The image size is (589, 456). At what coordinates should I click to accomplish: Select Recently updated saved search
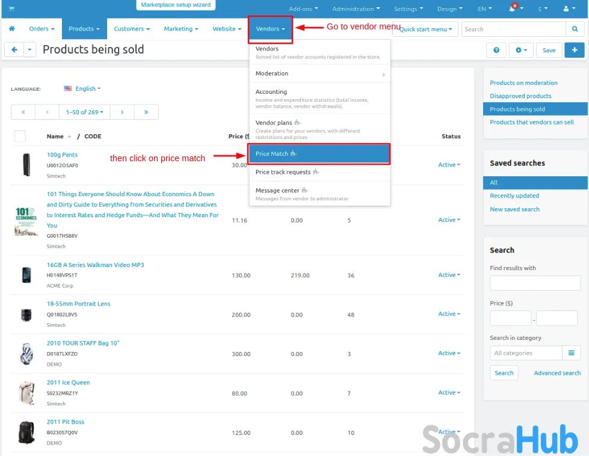[x=514, y=196]
